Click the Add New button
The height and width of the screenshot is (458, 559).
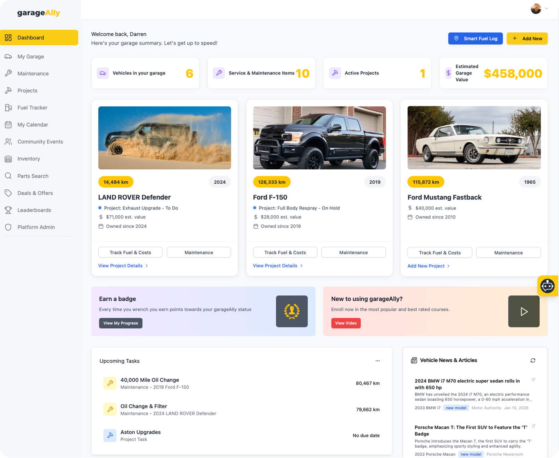[527, 38]
